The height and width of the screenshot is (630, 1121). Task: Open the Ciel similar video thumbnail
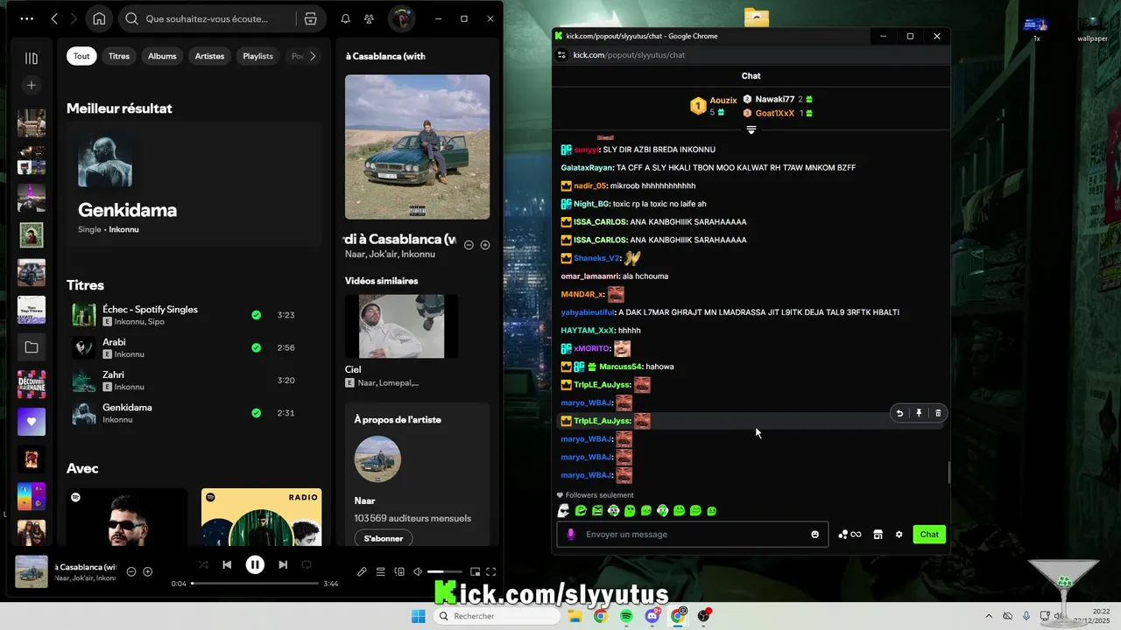(x=401, y=326)
